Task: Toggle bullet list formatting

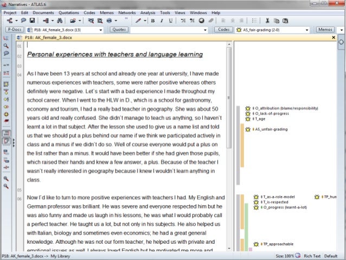Action: point(254,21)
